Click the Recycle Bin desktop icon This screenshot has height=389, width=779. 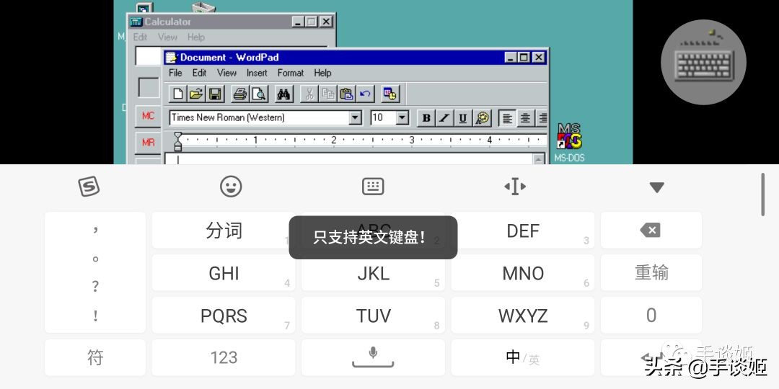click(x=203, y=8)
